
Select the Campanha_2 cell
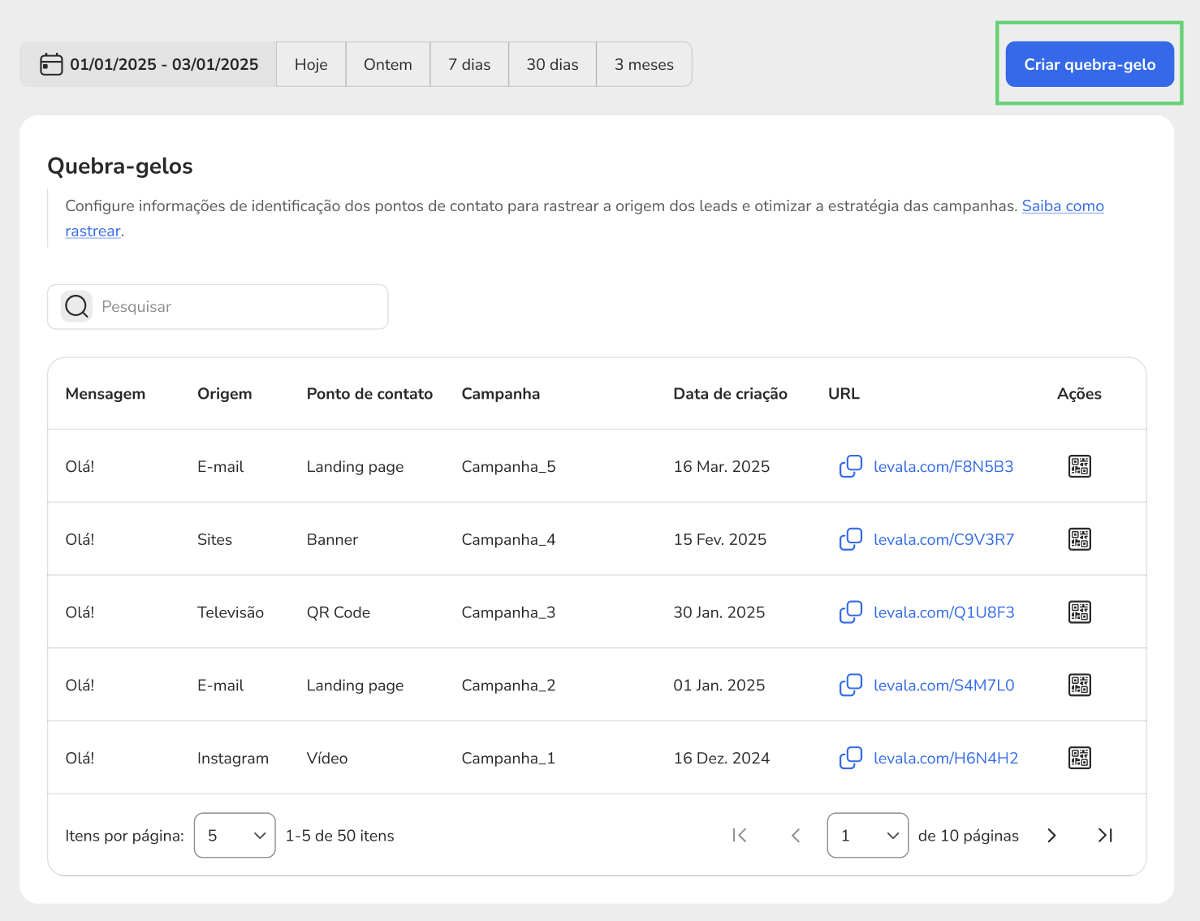[509, 685]
